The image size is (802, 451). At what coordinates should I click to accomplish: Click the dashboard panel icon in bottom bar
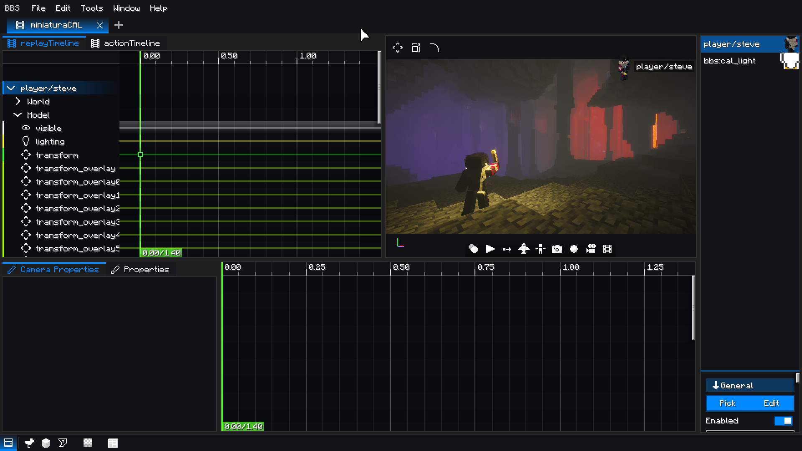coord(8,443)
